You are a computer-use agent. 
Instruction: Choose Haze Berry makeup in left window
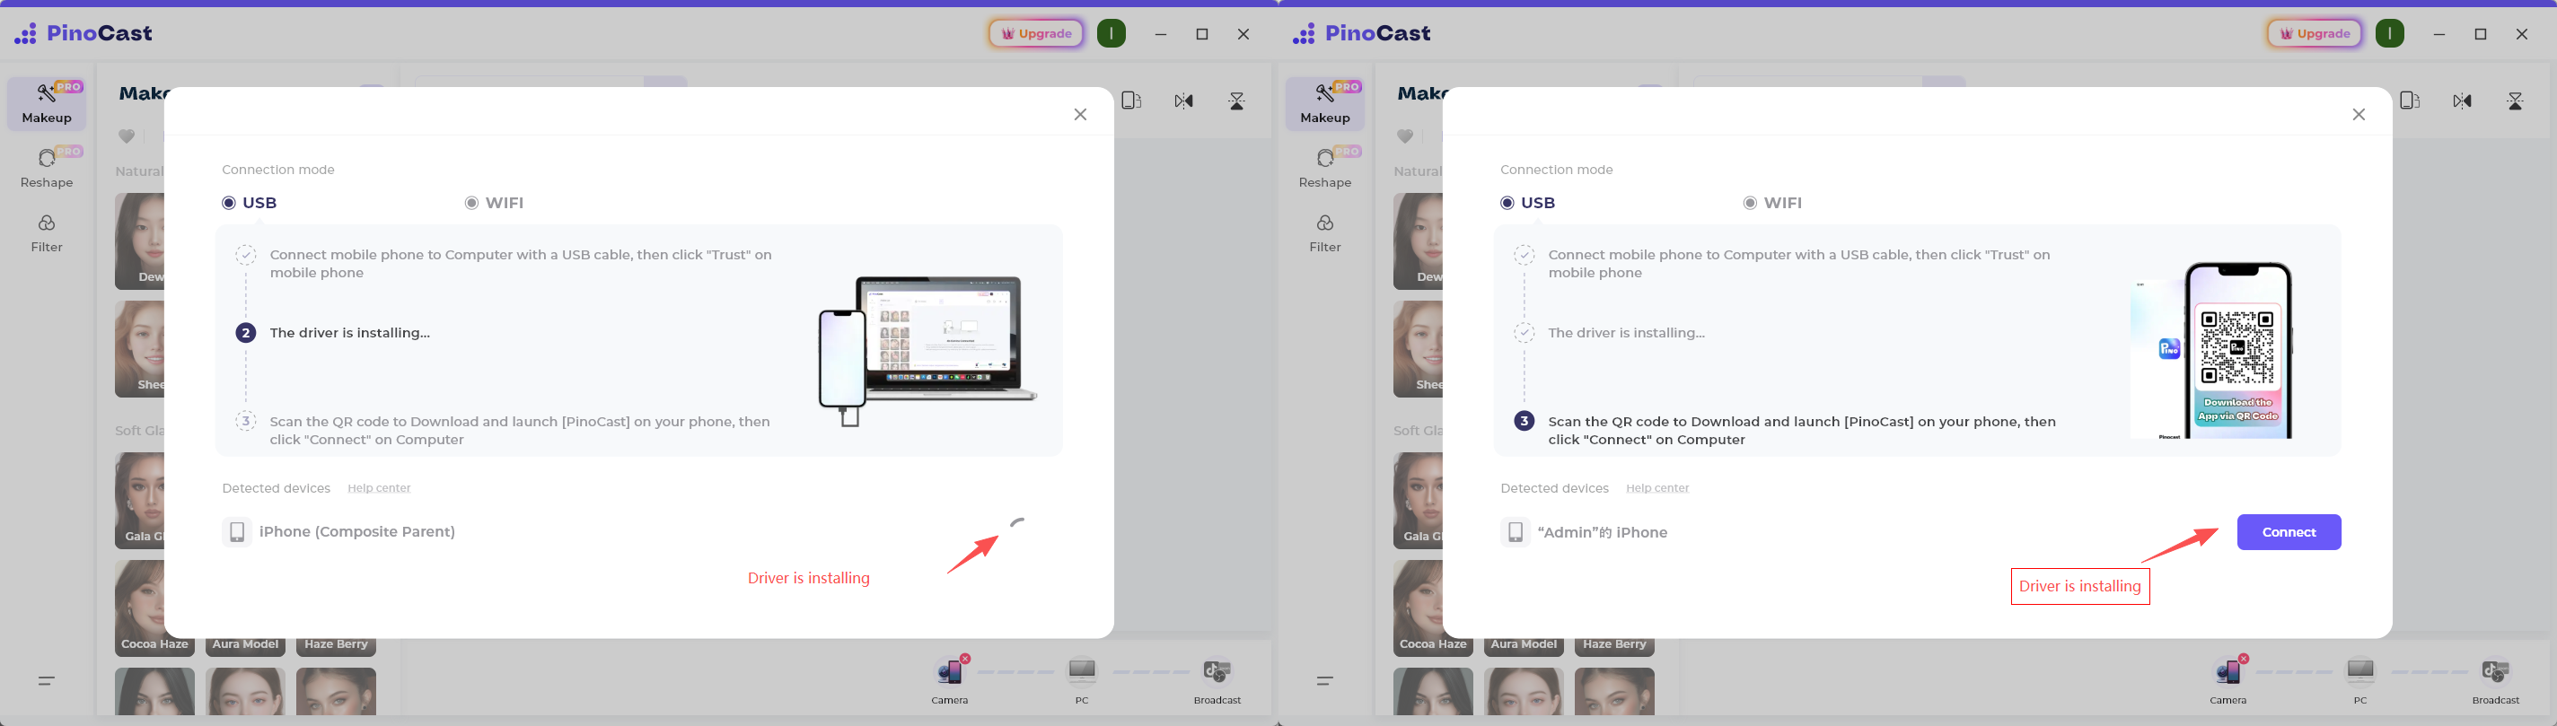coord(337,645)
